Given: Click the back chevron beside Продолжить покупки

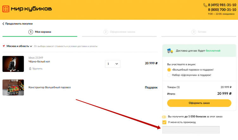Looking at the screenshot, I should [x=3, y=24].
